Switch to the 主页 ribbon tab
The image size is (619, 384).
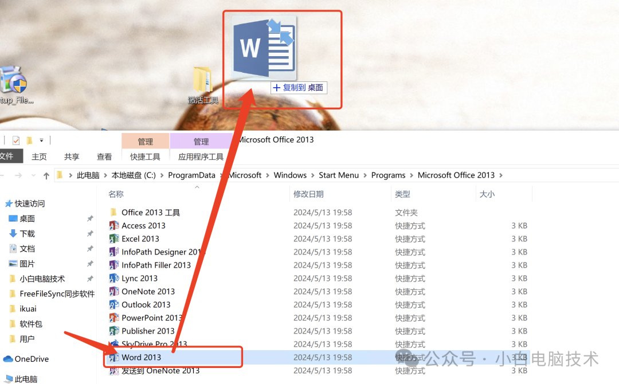tap(39, 156)
